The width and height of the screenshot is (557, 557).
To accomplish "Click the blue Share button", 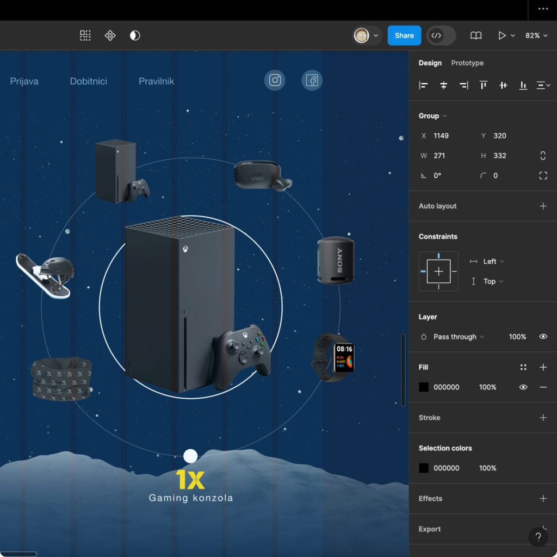I will point(404,35).
